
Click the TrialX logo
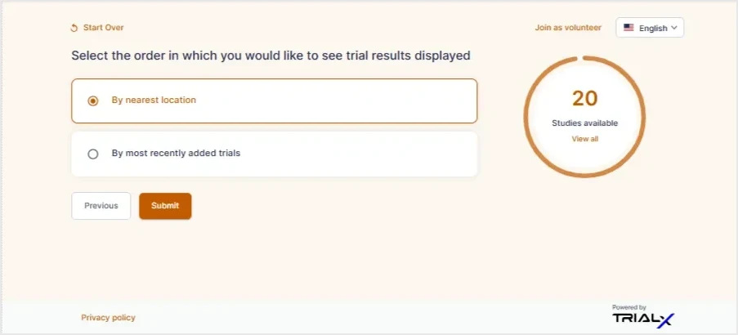[644, 319]
